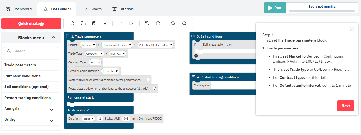Open the Rise/Fall dropdown

coord(117,54)
